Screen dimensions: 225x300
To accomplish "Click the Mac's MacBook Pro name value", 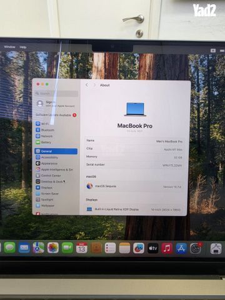I will pos(169,141).
